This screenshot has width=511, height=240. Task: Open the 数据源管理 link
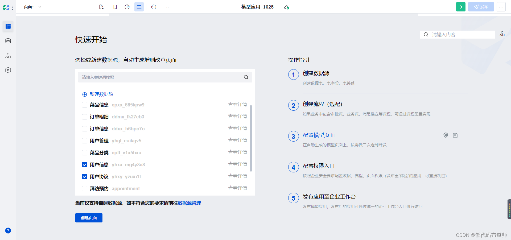coord(189,203)
